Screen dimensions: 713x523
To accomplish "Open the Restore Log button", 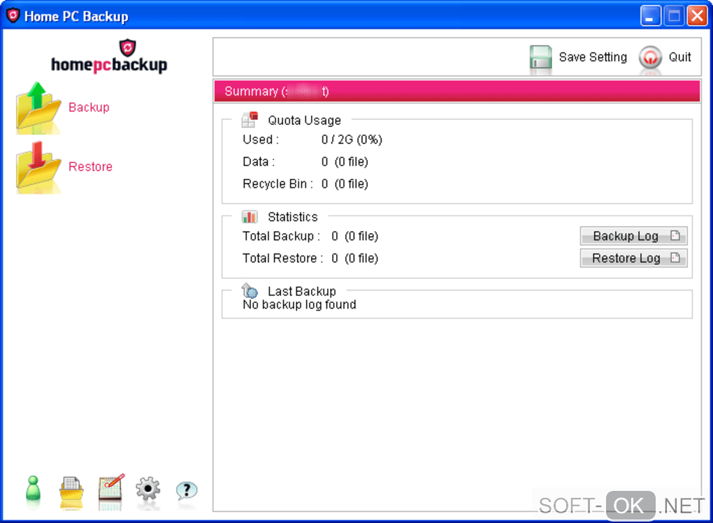I will [x=633, y=258].
